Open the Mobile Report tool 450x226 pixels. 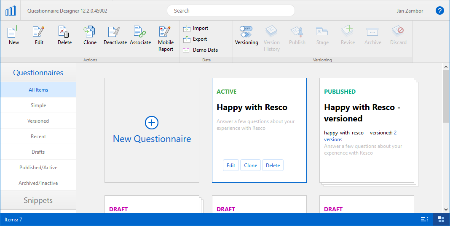(x=166, y=38)
